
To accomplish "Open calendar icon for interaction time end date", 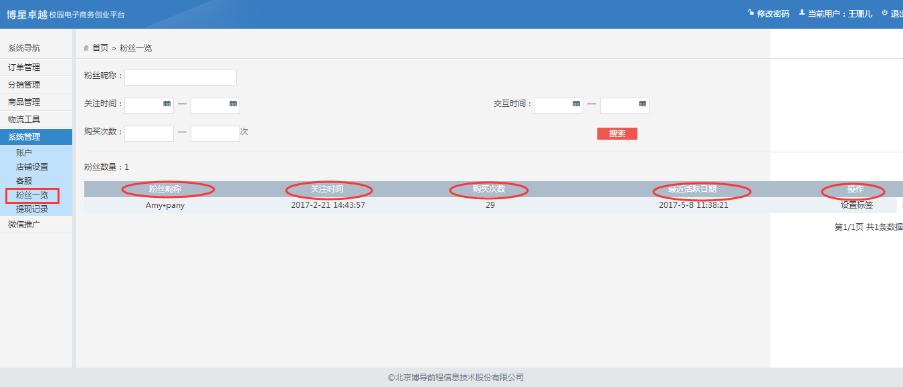I will coord(643,104).
